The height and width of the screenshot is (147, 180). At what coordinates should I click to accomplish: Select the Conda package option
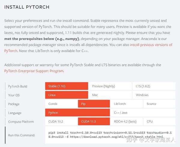click(61, 104)
